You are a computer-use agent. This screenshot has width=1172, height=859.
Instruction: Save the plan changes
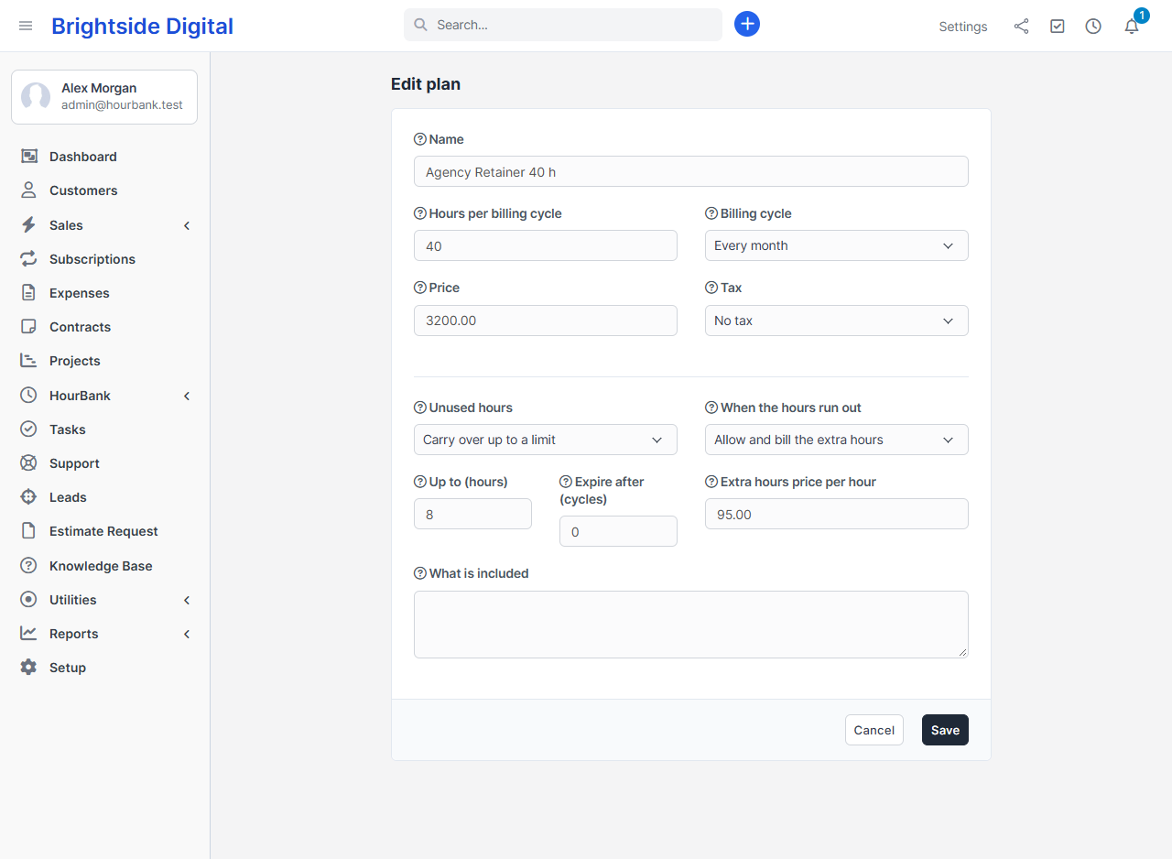pyautogui.click(x=945, y=730)
